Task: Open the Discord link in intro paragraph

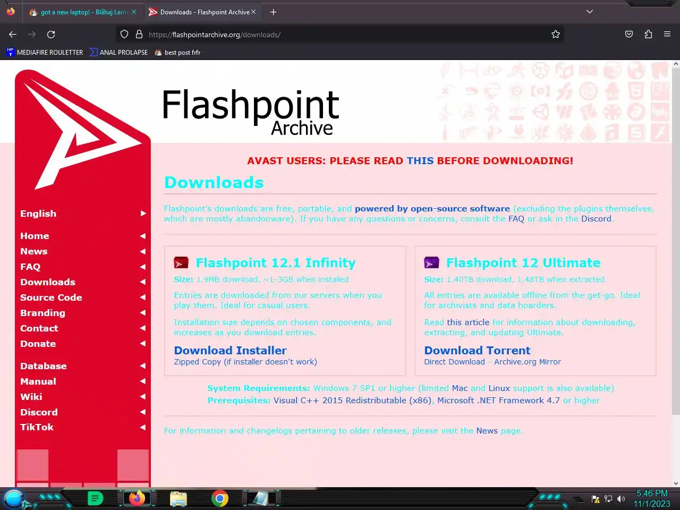Action: click(x=596, y=219)
